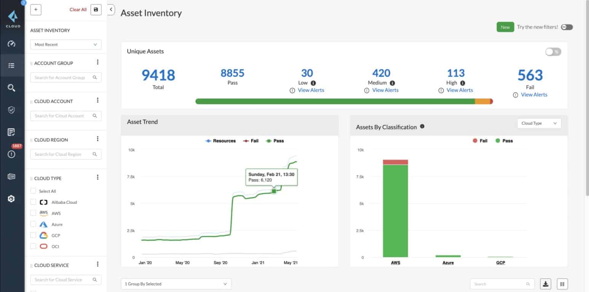Open the Most Recent dropdown

click(x=66, y=45)
